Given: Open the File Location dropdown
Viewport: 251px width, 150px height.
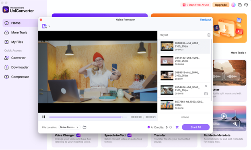Looking at the screenshot, I should 69,127.
